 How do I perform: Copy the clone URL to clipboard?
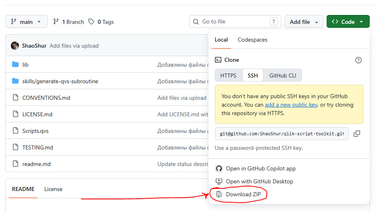[357, 134]
